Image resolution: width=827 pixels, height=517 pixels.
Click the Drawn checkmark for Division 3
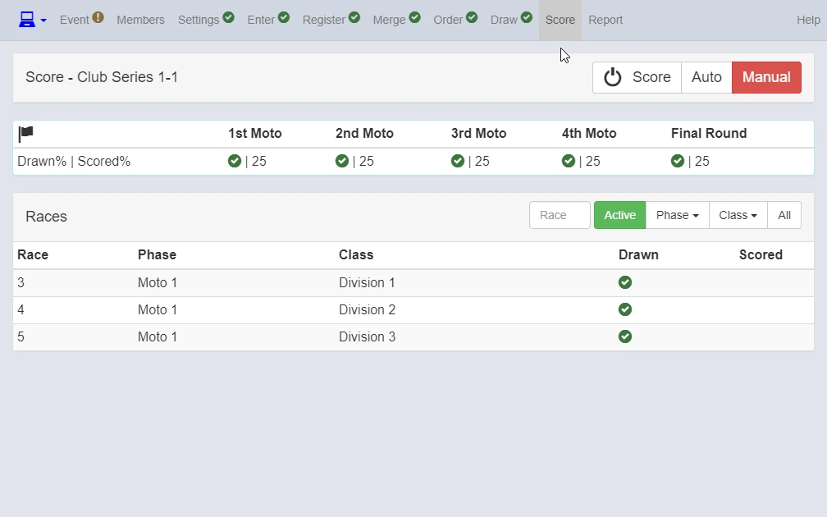click(x=625, y=336)
